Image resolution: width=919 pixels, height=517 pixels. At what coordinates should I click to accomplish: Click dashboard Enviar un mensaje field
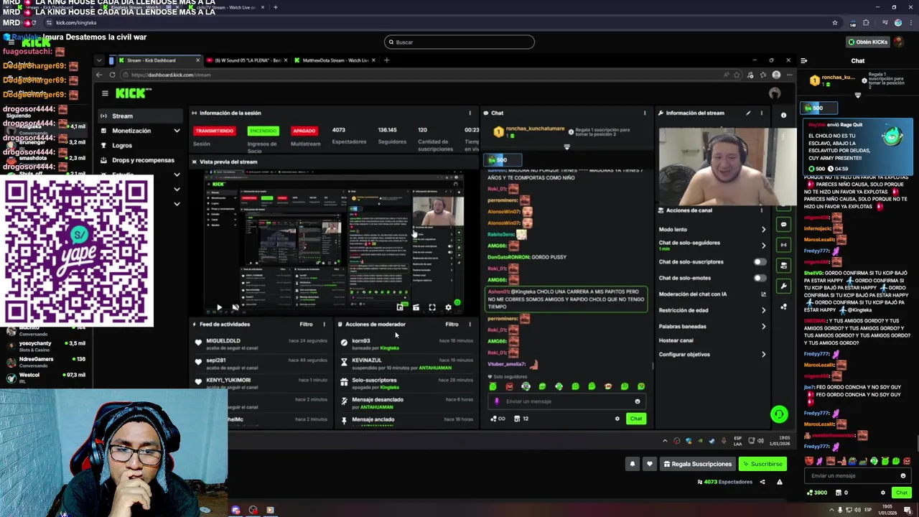pyautogui.click(x=566, y=401)
